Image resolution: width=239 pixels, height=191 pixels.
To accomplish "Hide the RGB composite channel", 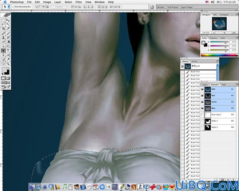I will 202,90.
